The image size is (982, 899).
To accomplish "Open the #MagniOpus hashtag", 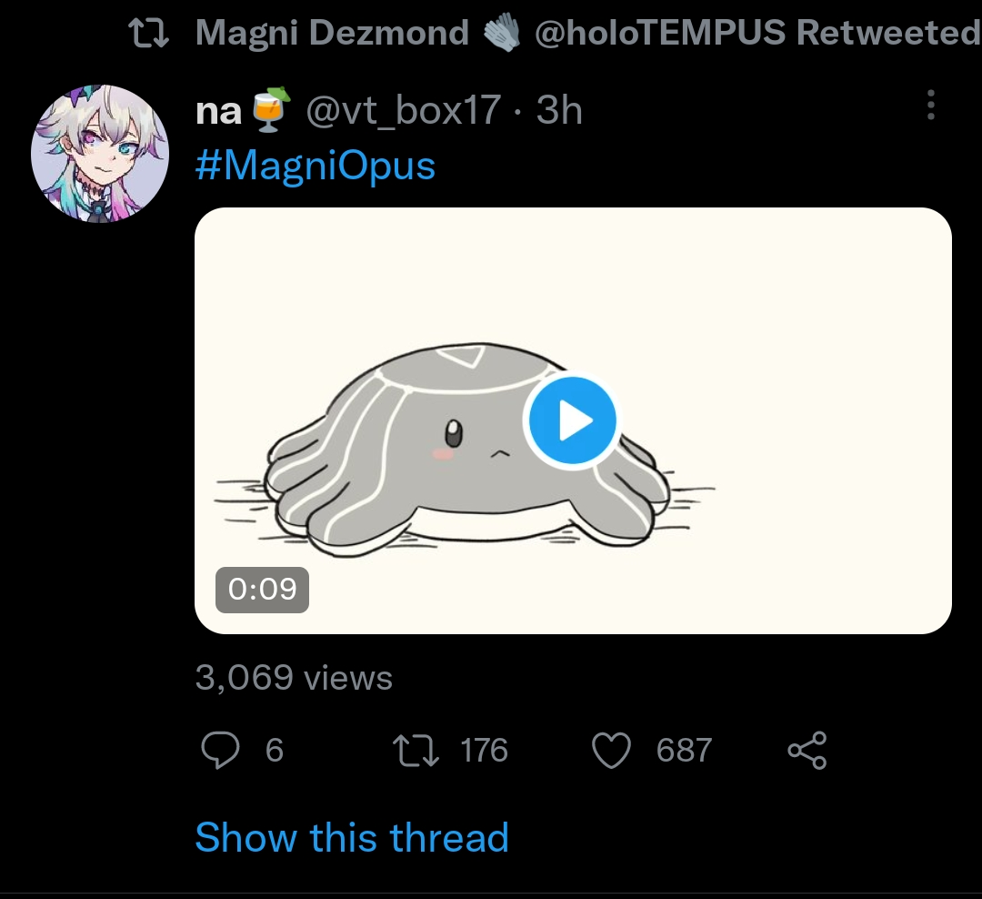I will (x=316, y=166).
